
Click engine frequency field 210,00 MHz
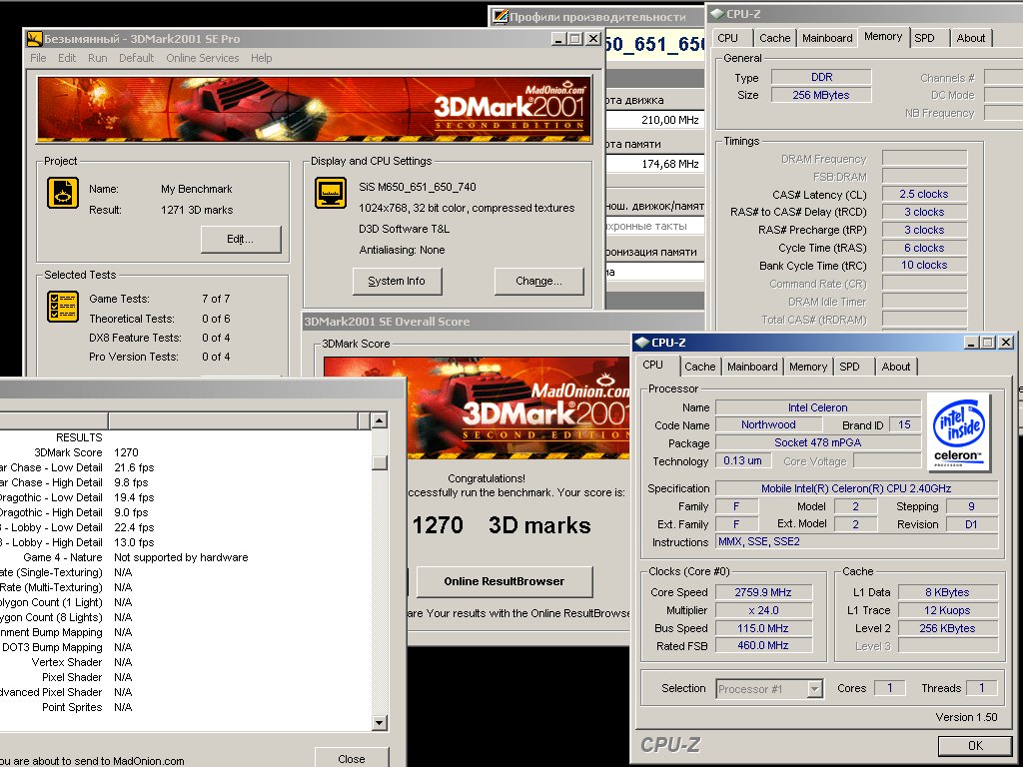(x=654, y=120)
